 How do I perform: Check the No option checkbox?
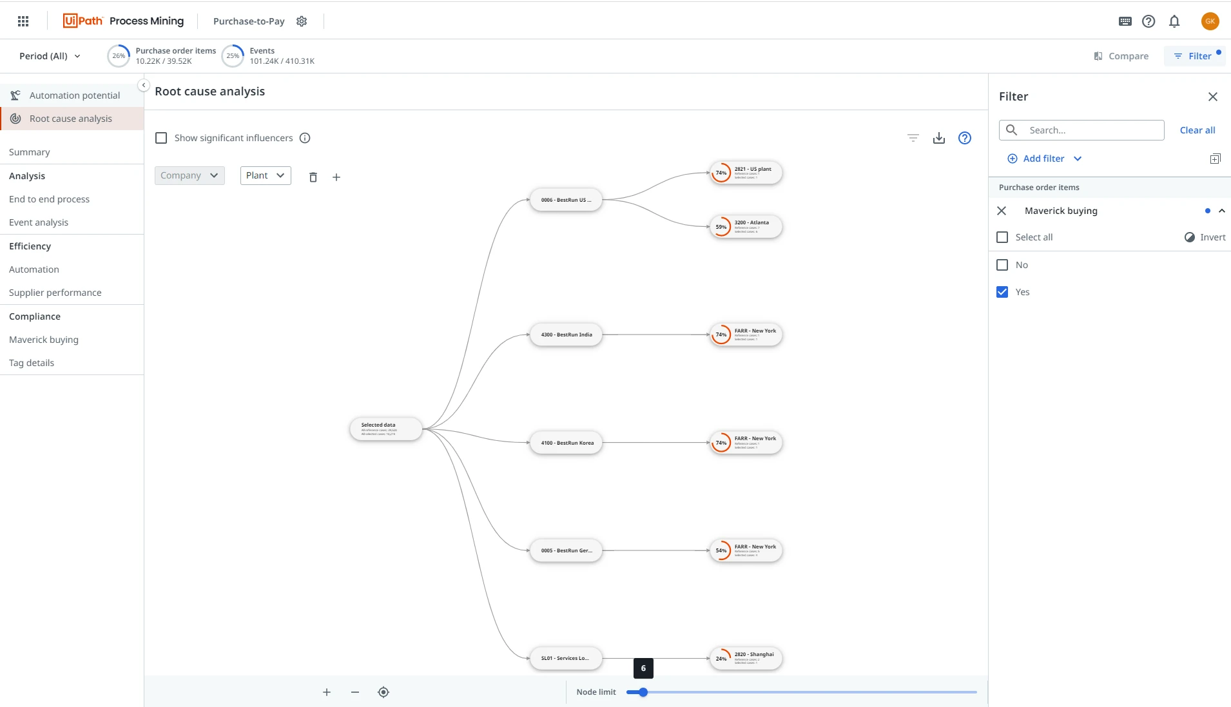coord(1002,265)
